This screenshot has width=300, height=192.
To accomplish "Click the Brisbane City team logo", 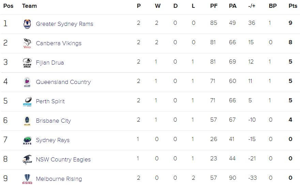I will pos(27,121).
